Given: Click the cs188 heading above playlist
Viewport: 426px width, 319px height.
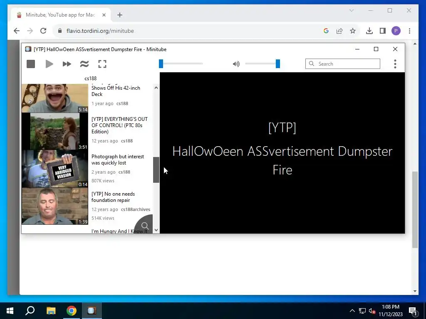Looking at the screenshot, I should pos(90,79).
